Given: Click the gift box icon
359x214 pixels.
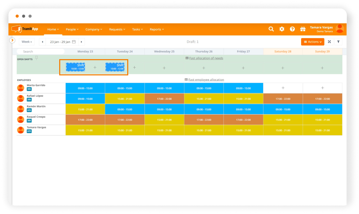Looking at the screenshot, I should [303, 29].
